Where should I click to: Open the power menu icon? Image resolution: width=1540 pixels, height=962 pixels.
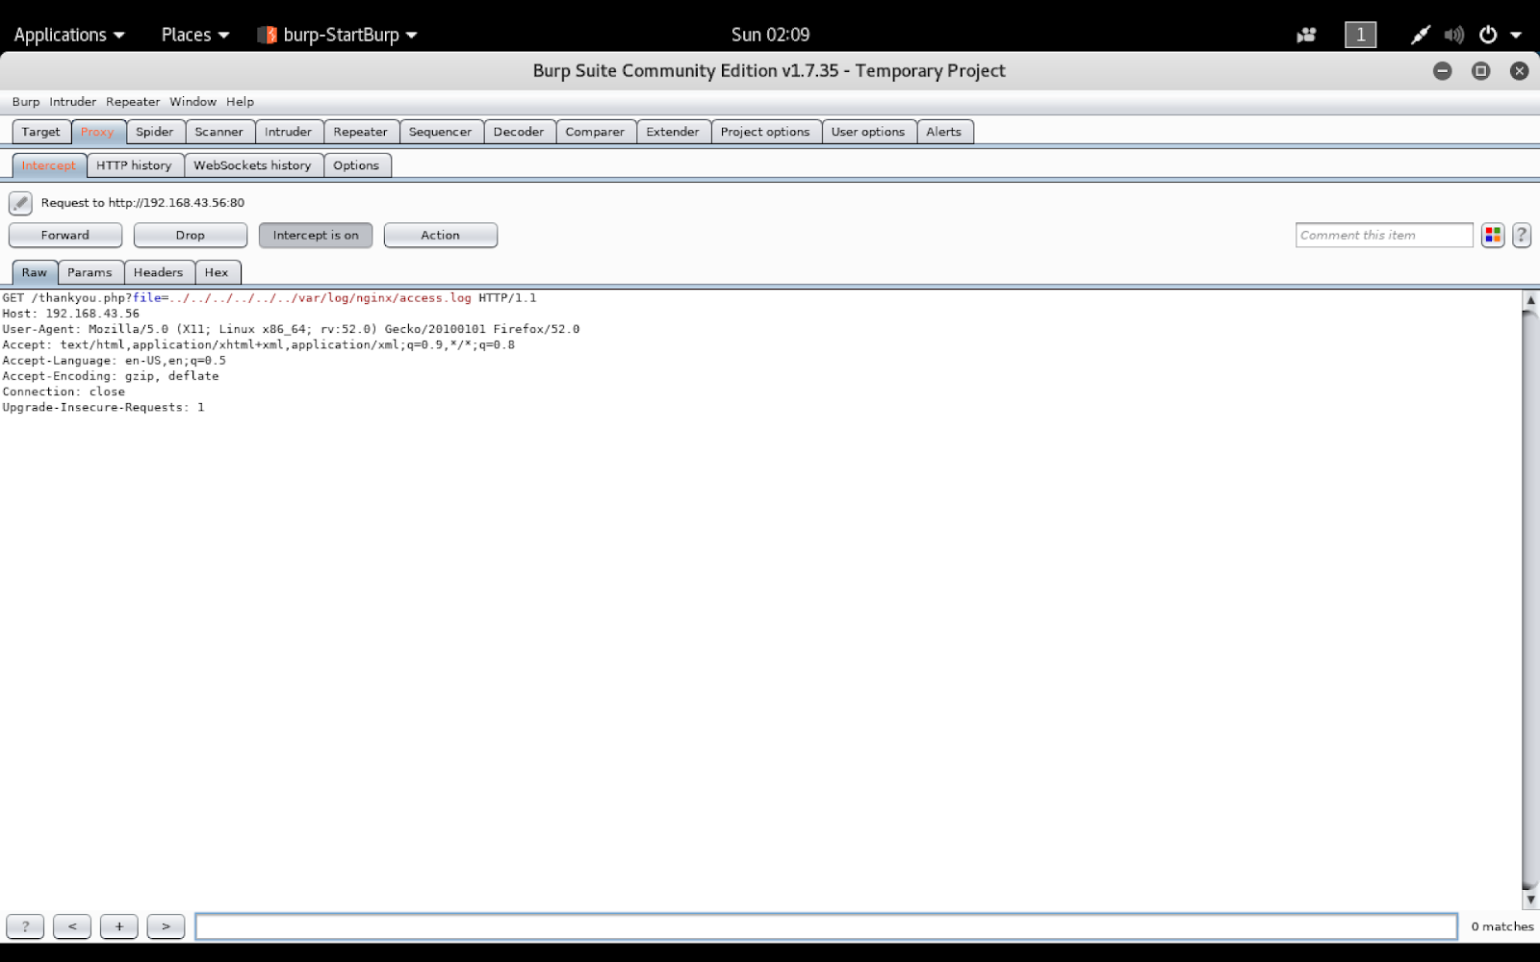coord(1488,35)
